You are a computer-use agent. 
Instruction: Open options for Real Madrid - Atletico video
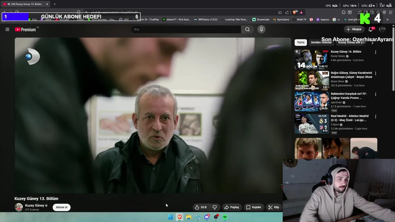(x=376, y=117)
